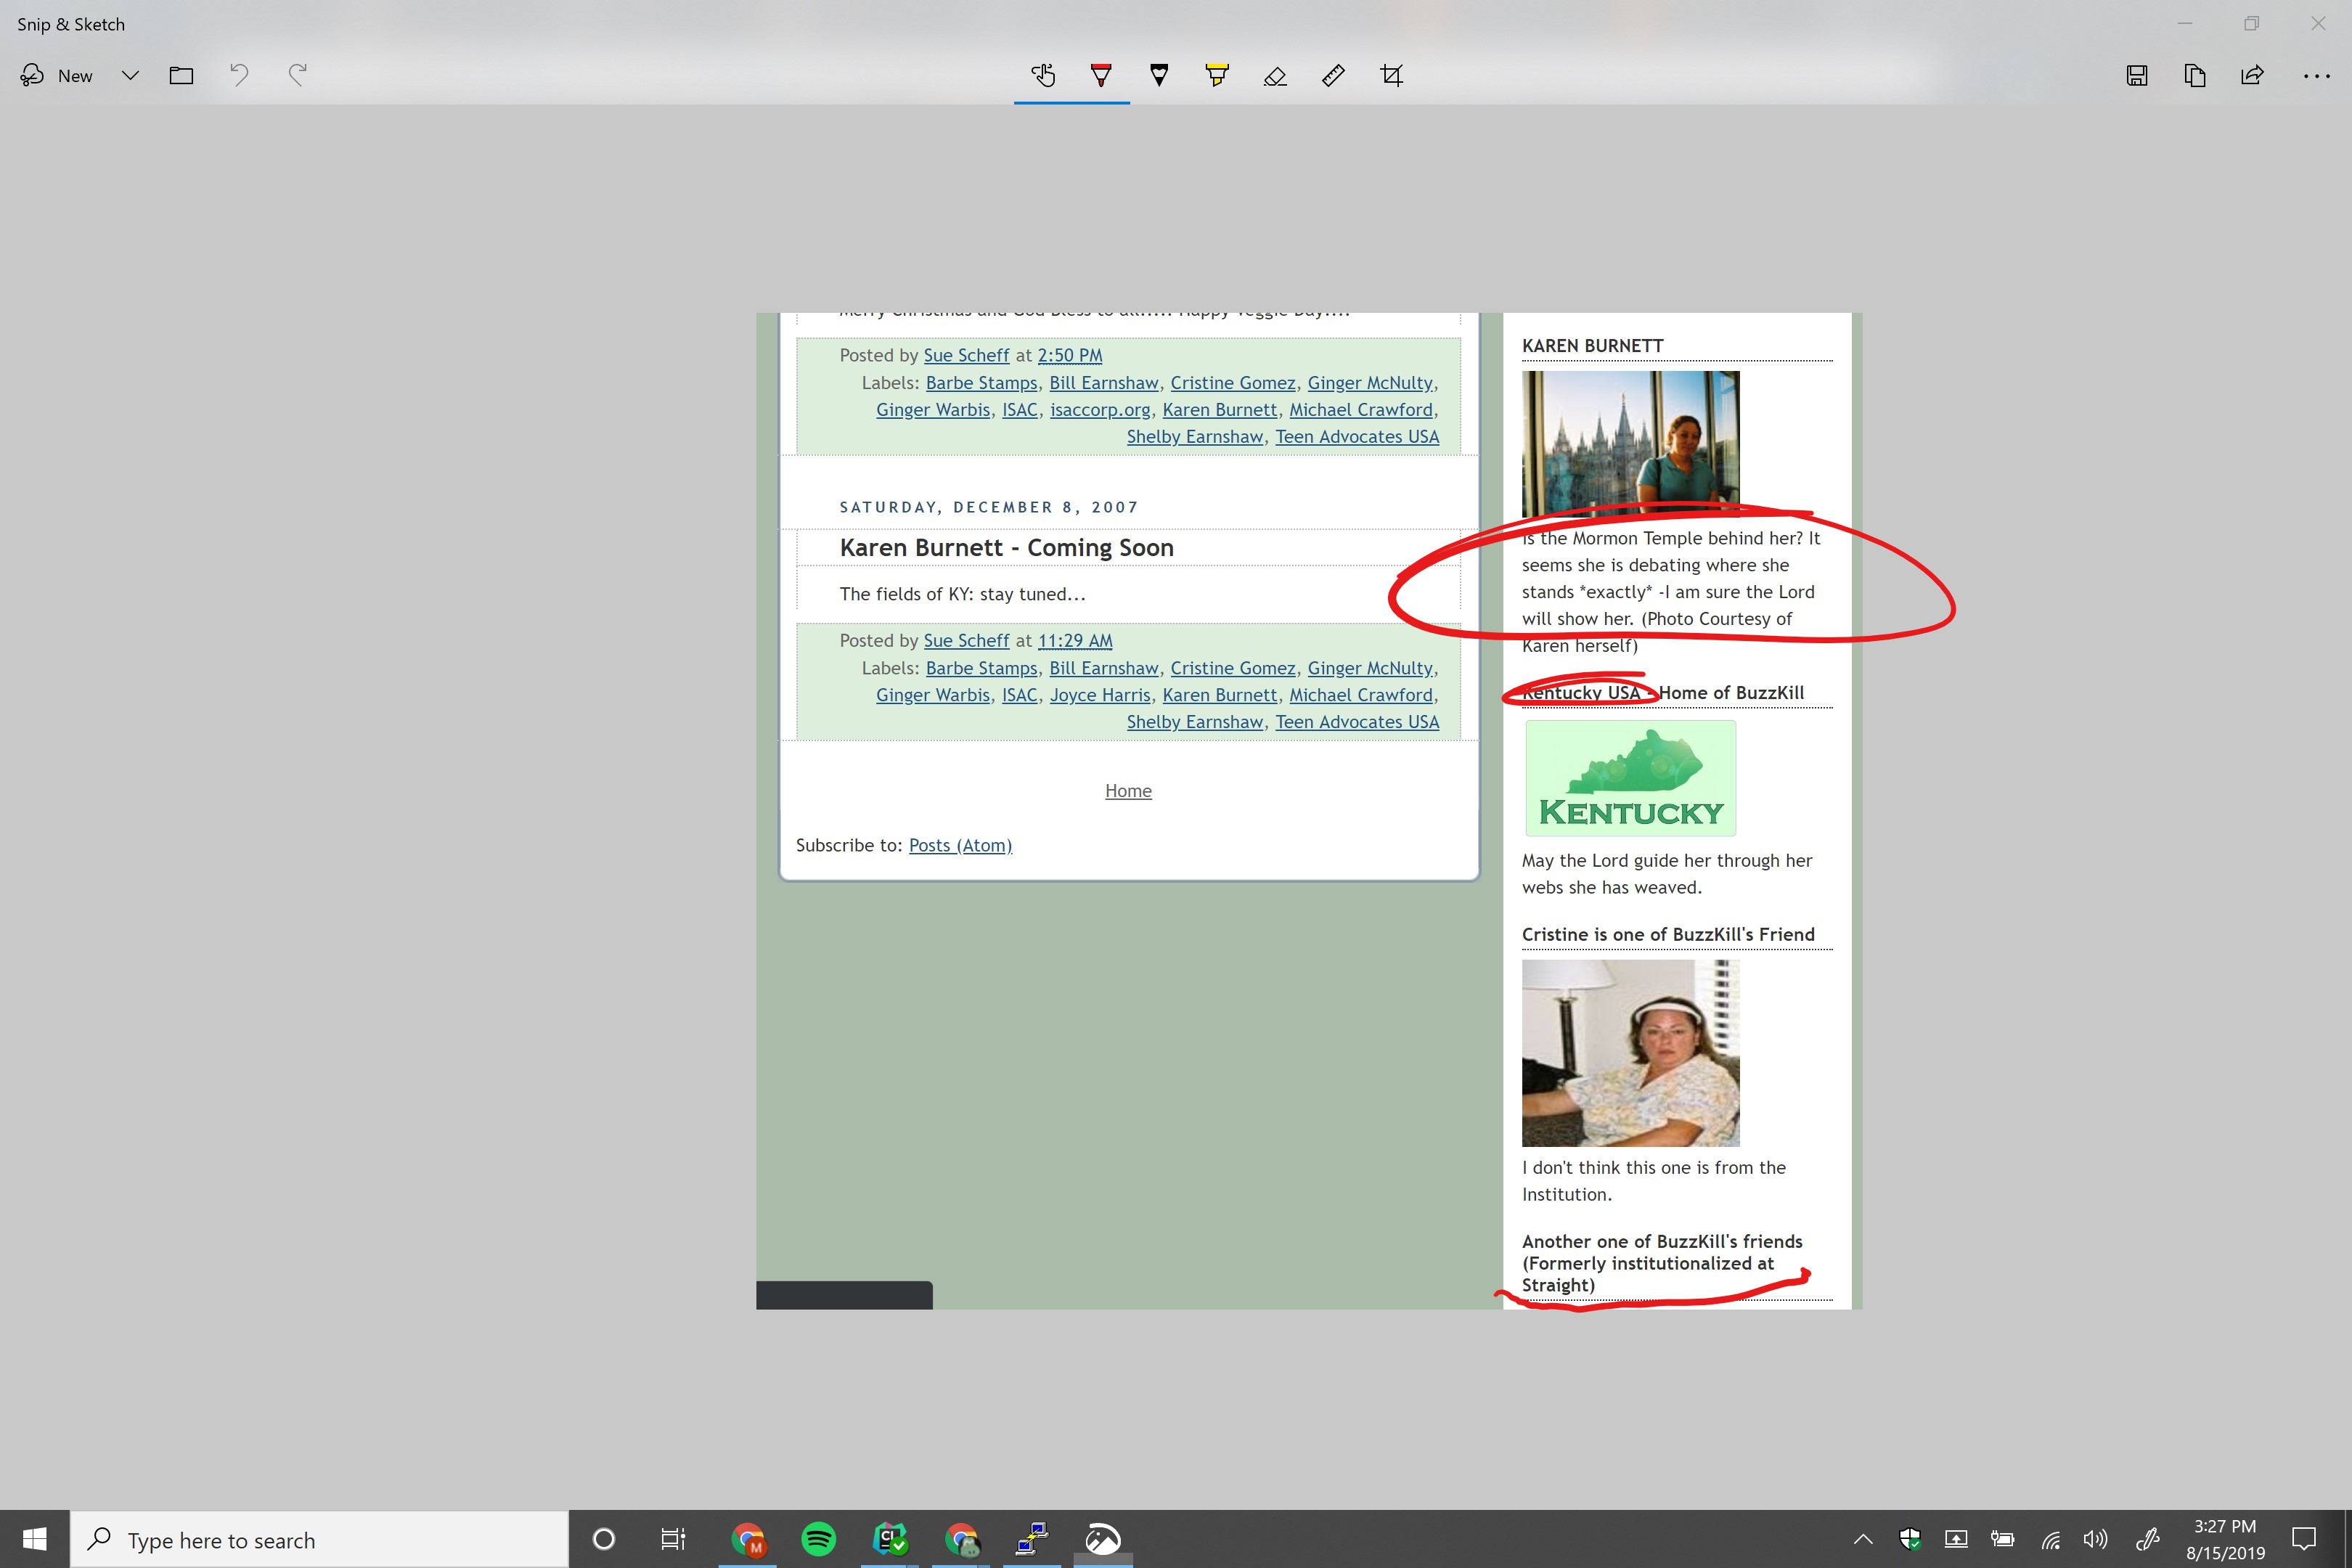Open the Action Center notifications
2352x1568 pixels.
coord(2305,1539)
